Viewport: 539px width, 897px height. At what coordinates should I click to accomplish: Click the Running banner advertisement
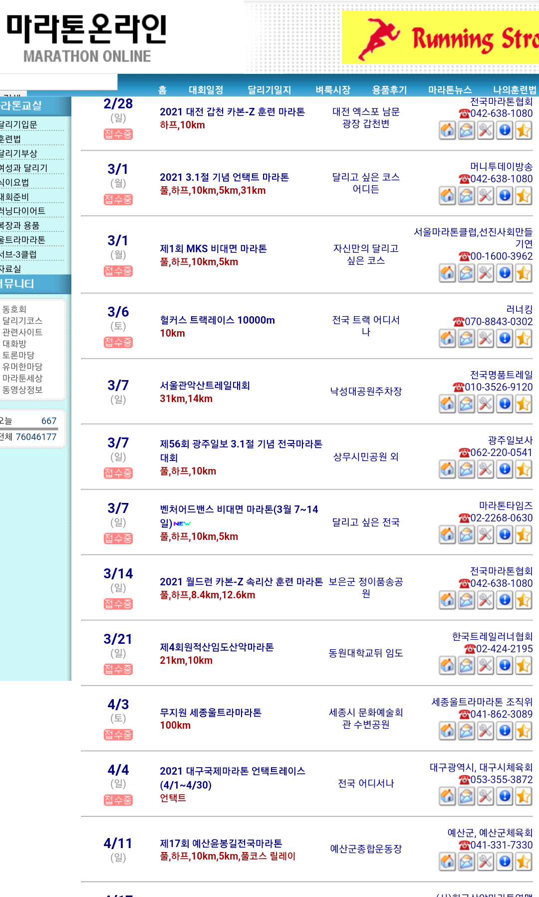pyautogui.click(x=440, y=38)
